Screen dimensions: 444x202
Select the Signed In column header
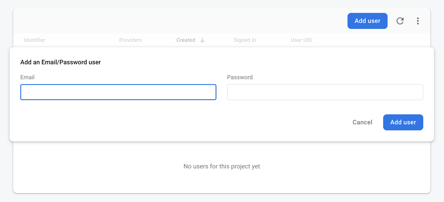(x=244, y=40)
